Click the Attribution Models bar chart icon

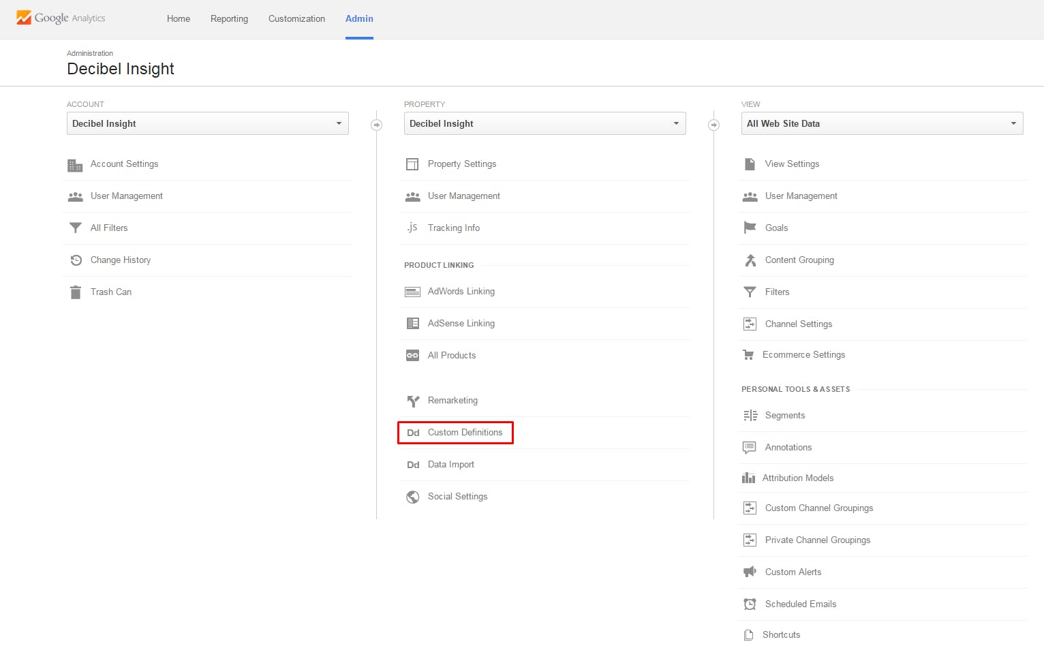click(748, 478)
